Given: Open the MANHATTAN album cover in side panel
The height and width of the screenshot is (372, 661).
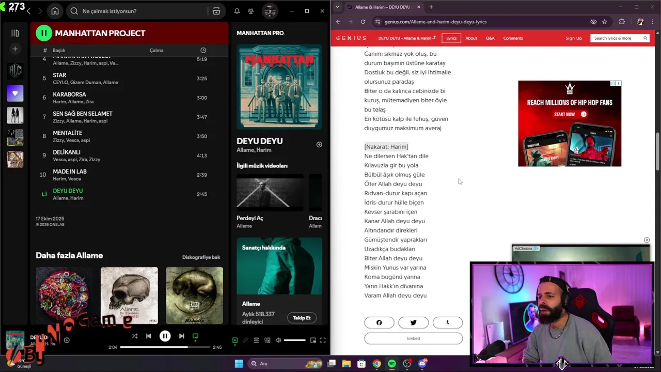Looking at the screenshot, I should click(x=279, y=87).
